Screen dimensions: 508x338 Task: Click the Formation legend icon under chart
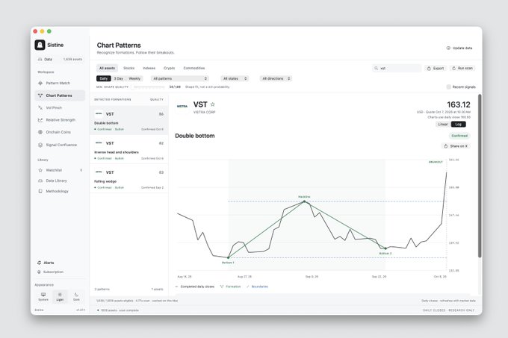point(222,287)
